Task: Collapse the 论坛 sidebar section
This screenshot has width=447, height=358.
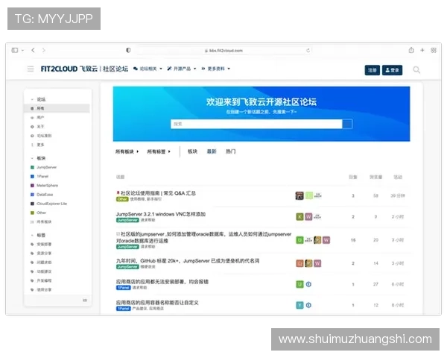Action: tap(38, 99)
